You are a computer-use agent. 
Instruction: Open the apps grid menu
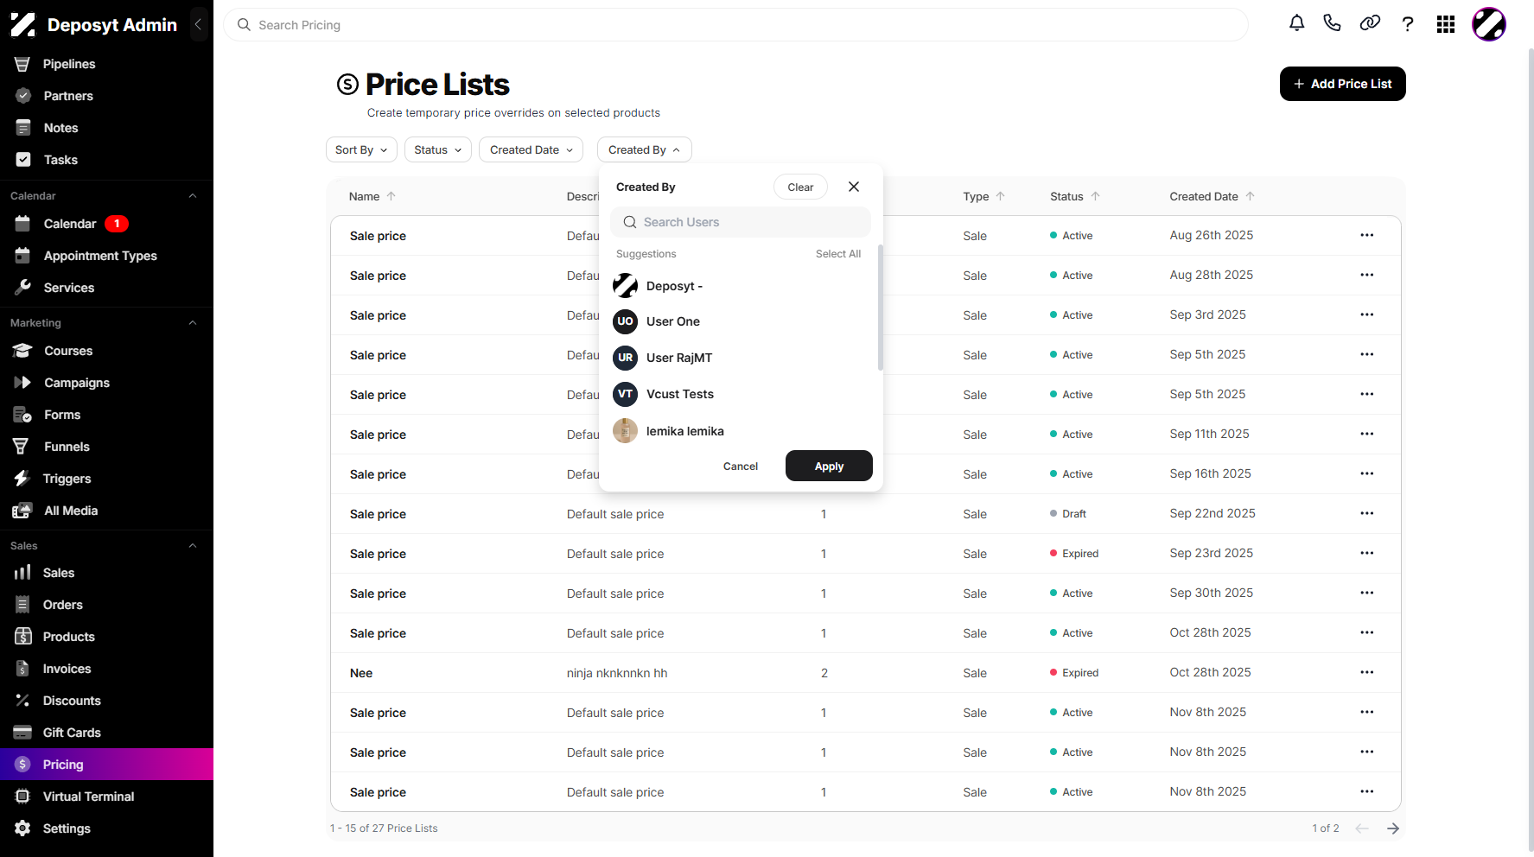click(x=1446, y=24)
